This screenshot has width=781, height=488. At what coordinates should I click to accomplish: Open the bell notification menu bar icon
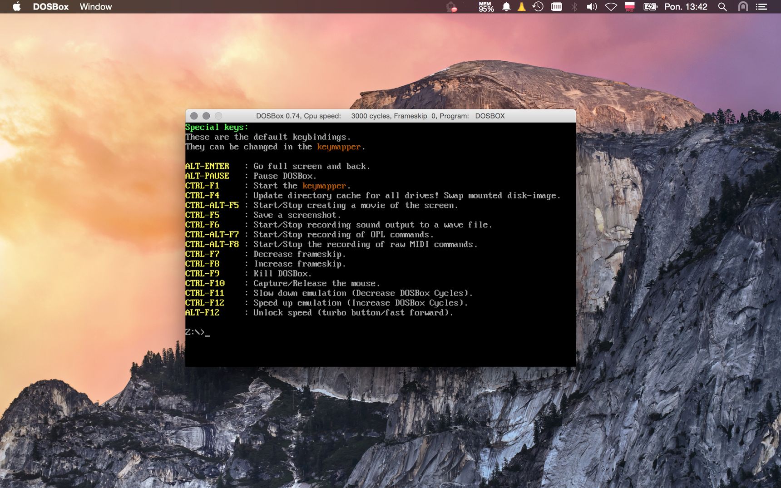[506, 6]
